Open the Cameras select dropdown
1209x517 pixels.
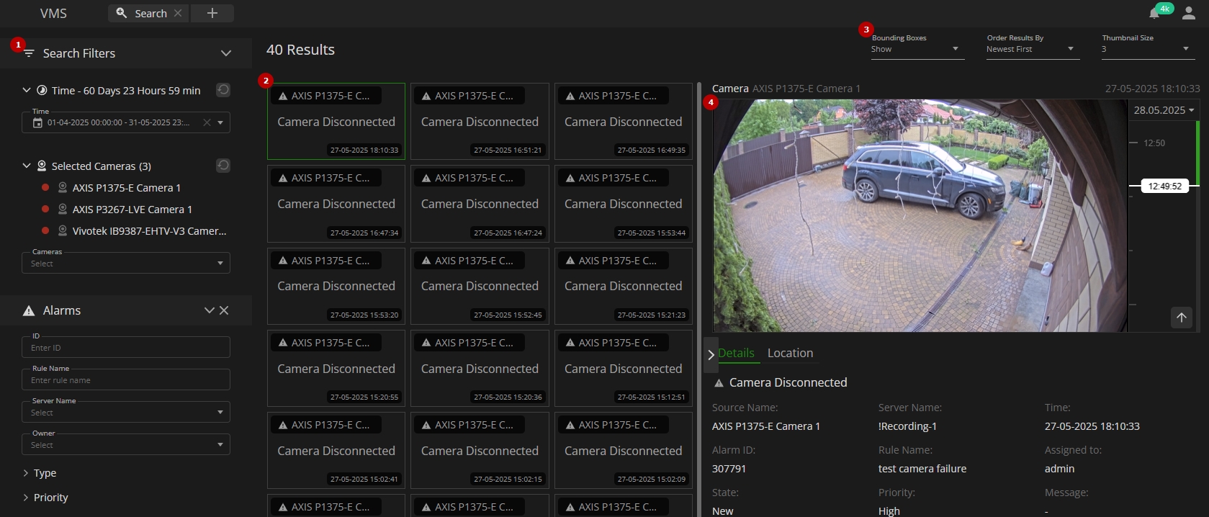tap(126, 263)
